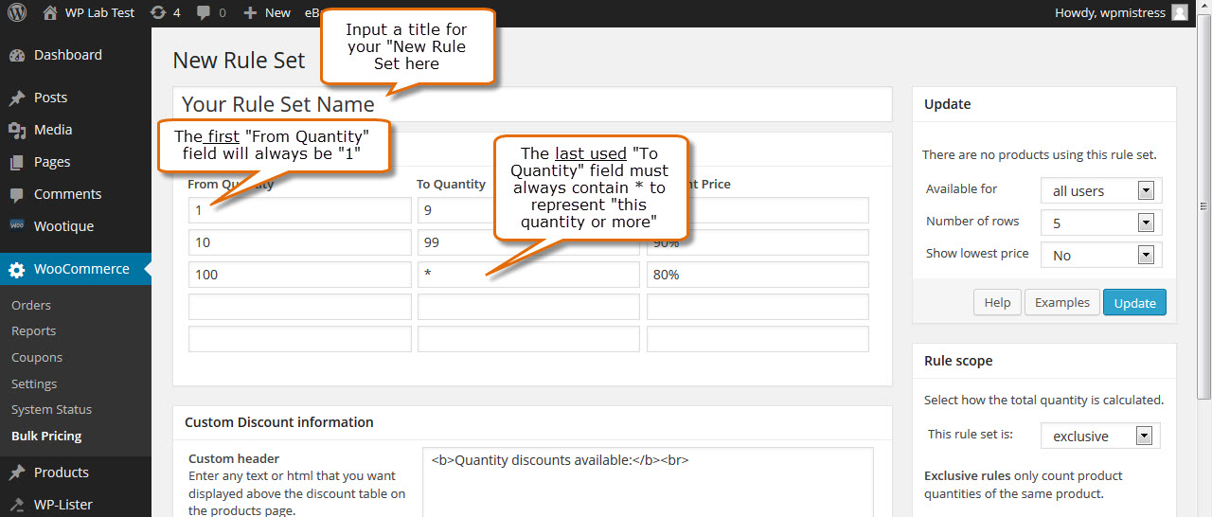Screen dimensions: 1212x517
Task: Click the Examples button
Action: [x=1062, y=302]
